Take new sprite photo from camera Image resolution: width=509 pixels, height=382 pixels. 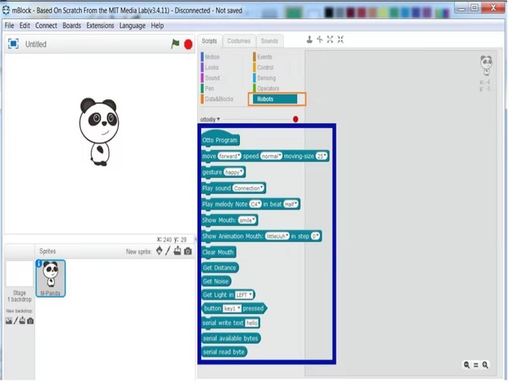tap(188, 251)
